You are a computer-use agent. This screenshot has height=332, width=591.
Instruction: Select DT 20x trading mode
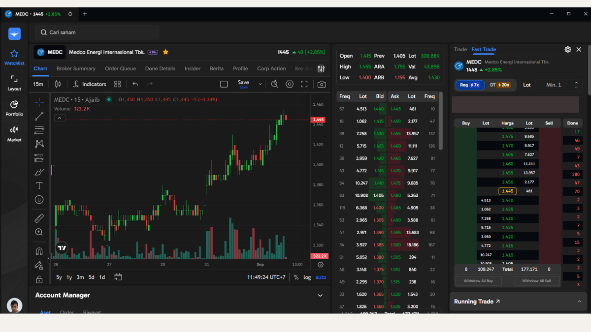point(500,85)
